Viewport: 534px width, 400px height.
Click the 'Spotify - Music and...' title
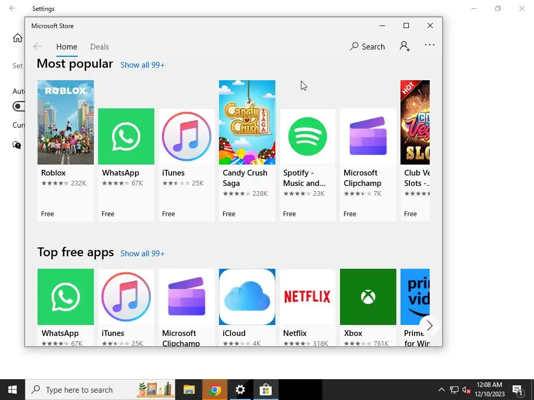[x=304, y=178]
